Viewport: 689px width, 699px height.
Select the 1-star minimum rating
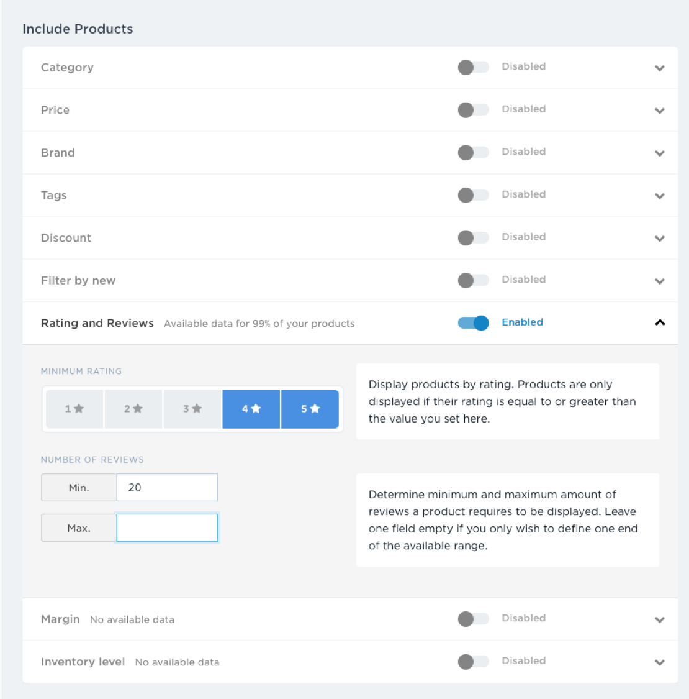[74, 409]
